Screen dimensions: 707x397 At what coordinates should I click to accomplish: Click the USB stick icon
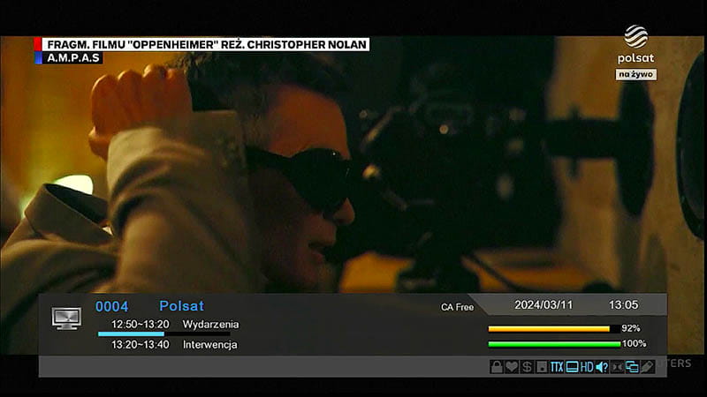click(x=648, y=367)
